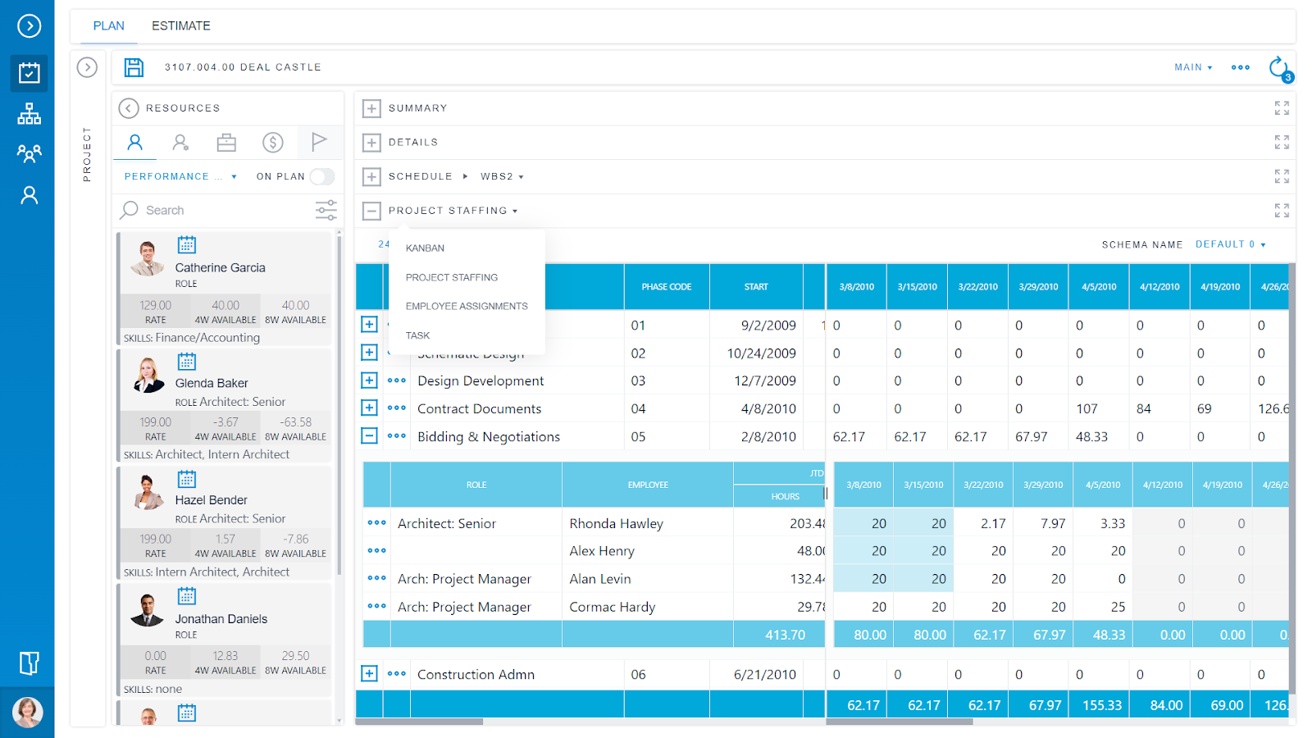Switch to the ESTIMATE tab
This screenshot has width=1312, height=738.
point(180,25)
